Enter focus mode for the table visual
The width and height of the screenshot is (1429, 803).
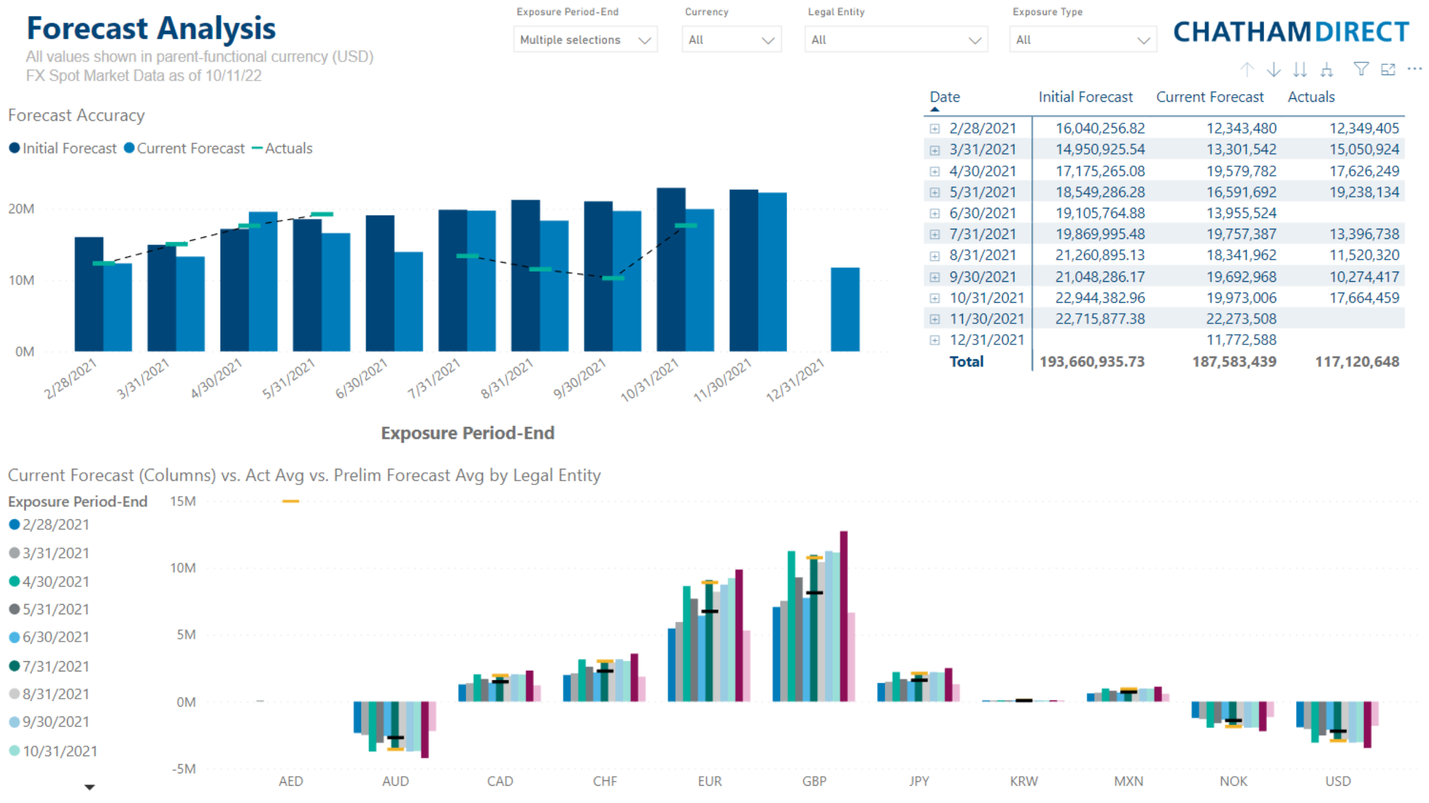pos(1388,70)
